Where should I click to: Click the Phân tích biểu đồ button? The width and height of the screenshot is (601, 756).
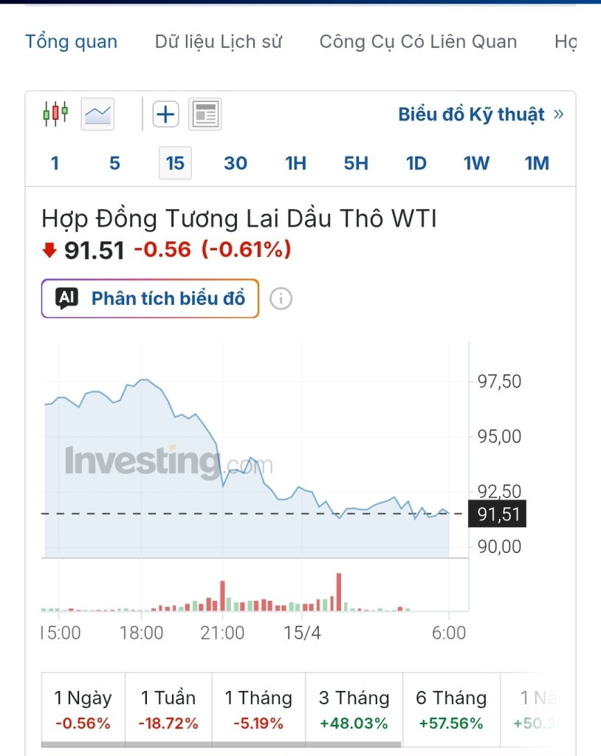150,298
